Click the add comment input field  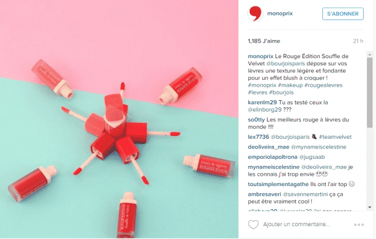click(296, 225)
